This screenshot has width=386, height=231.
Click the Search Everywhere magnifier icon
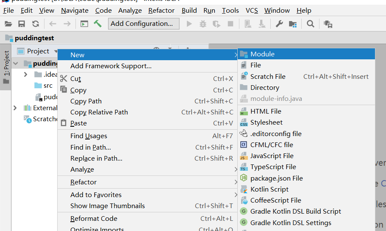[311, 24]
